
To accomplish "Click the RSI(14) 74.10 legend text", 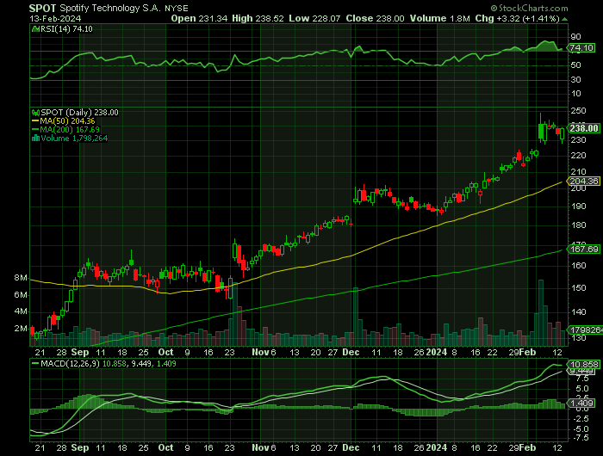I will 66,28.
